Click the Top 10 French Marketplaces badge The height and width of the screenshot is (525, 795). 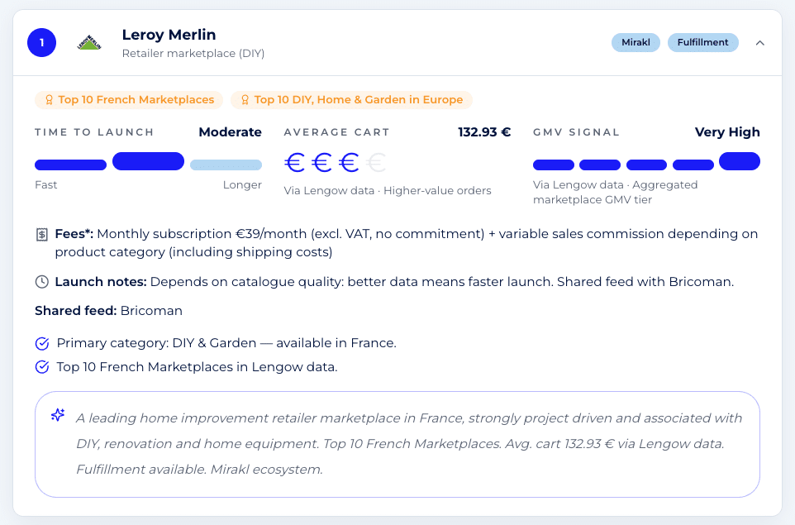[x=129, y=100]
